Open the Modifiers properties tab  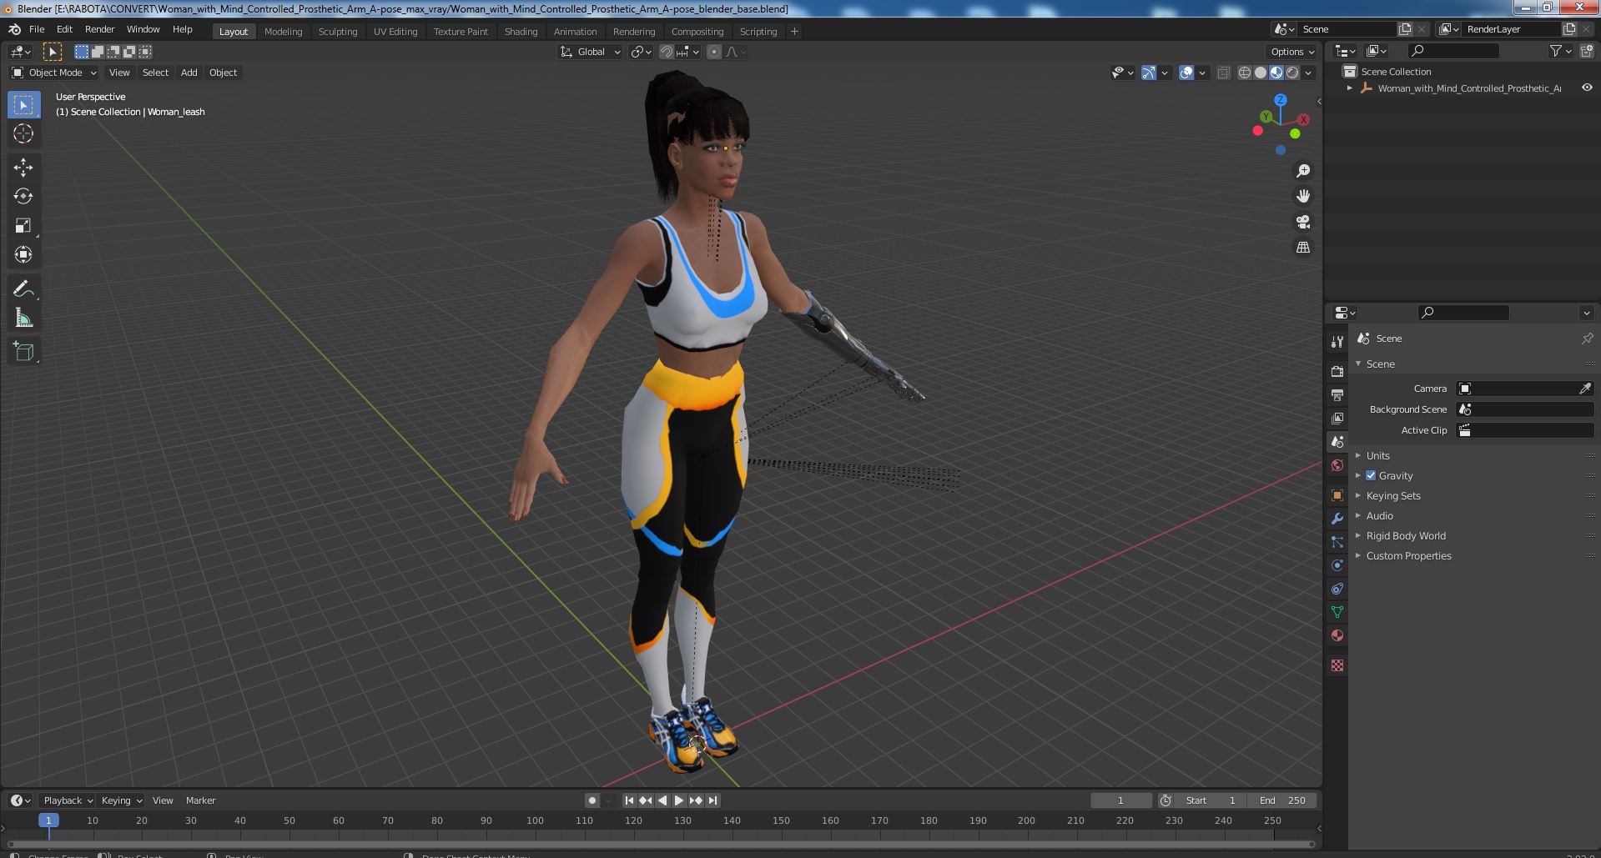tap(1337, 519)
